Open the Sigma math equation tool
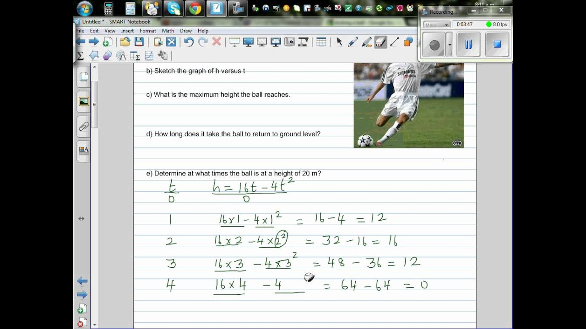 [x=81, y=56]
